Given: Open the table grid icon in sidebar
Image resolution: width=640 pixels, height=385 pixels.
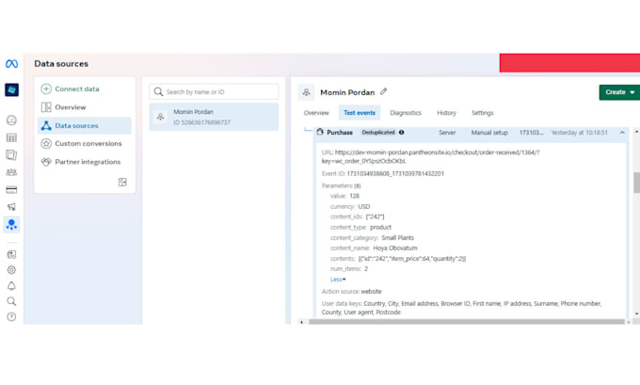Looking at the screenshot, I should [11, 137].
